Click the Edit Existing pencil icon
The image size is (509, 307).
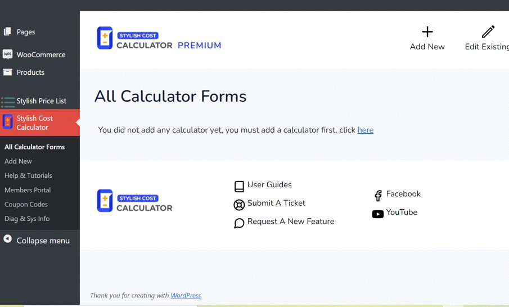488,32
